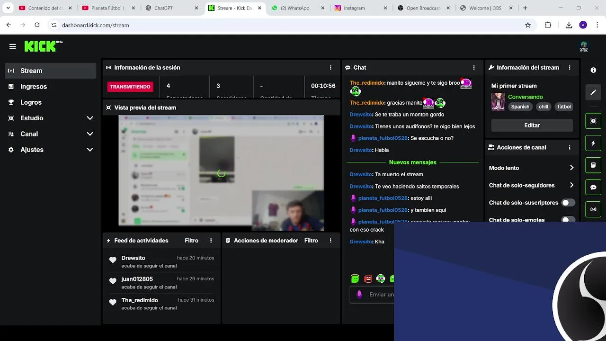Click juan012805 in the activity feed
The width and height of the screenshot is (606, 341).
(137, 279)
